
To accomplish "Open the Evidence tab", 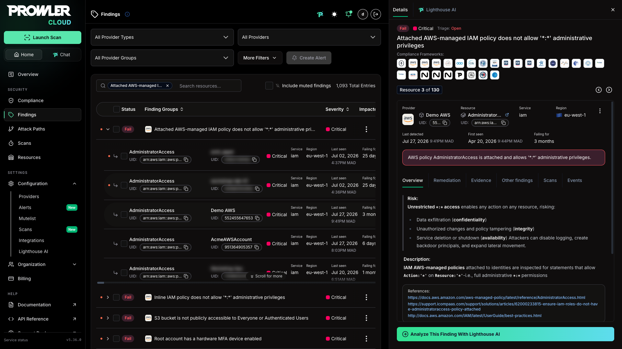I will (x=481, y=180).
